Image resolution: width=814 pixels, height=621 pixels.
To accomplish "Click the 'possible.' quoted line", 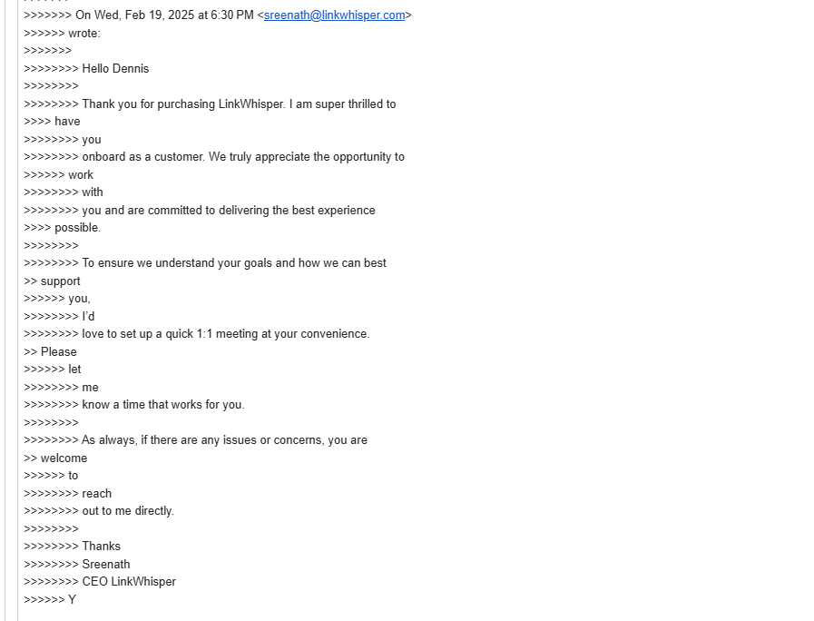I will tap(77, 228).
